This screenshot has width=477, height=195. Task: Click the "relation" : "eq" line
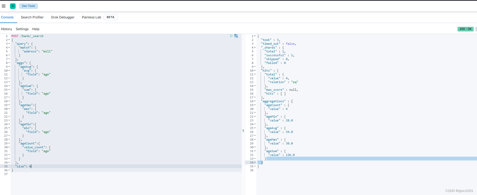tap(283, 82)
